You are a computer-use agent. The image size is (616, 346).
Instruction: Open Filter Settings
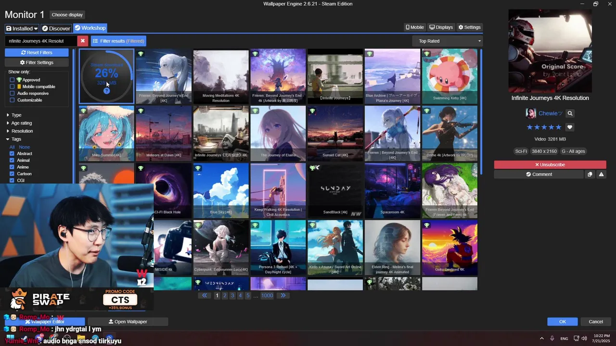[37, 62]
